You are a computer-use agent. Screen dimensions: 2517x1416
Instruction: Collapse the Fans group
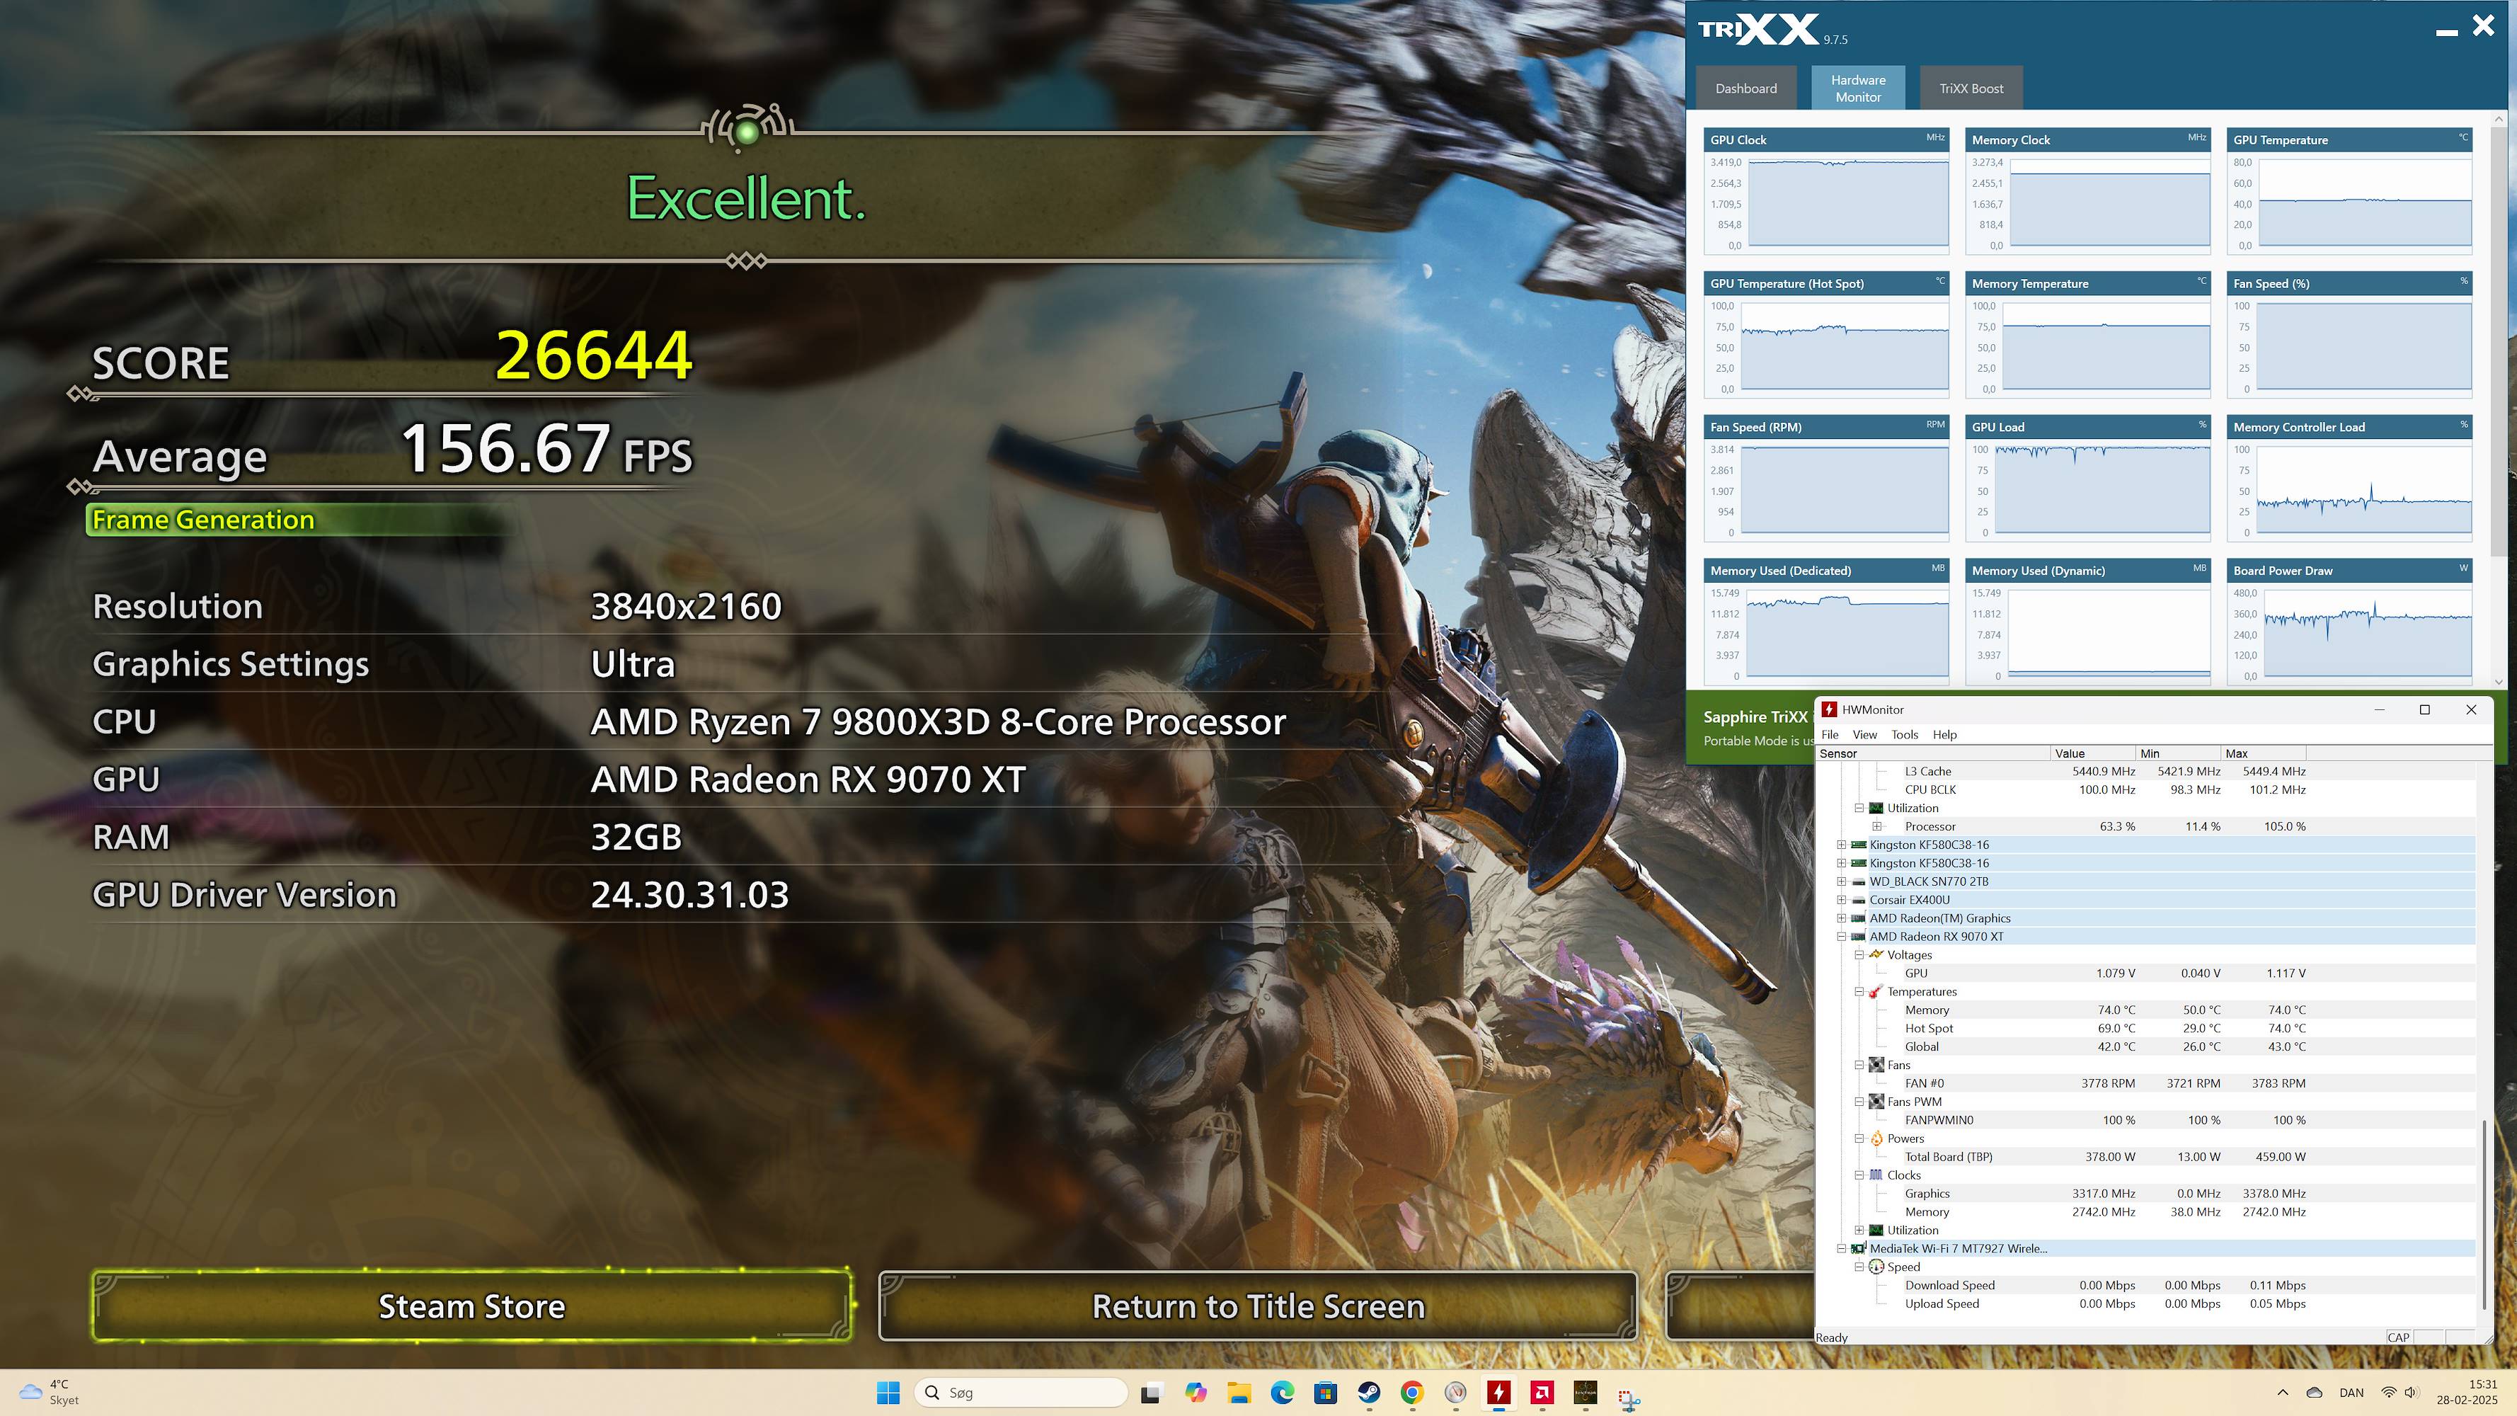tap(1859, 1064)
